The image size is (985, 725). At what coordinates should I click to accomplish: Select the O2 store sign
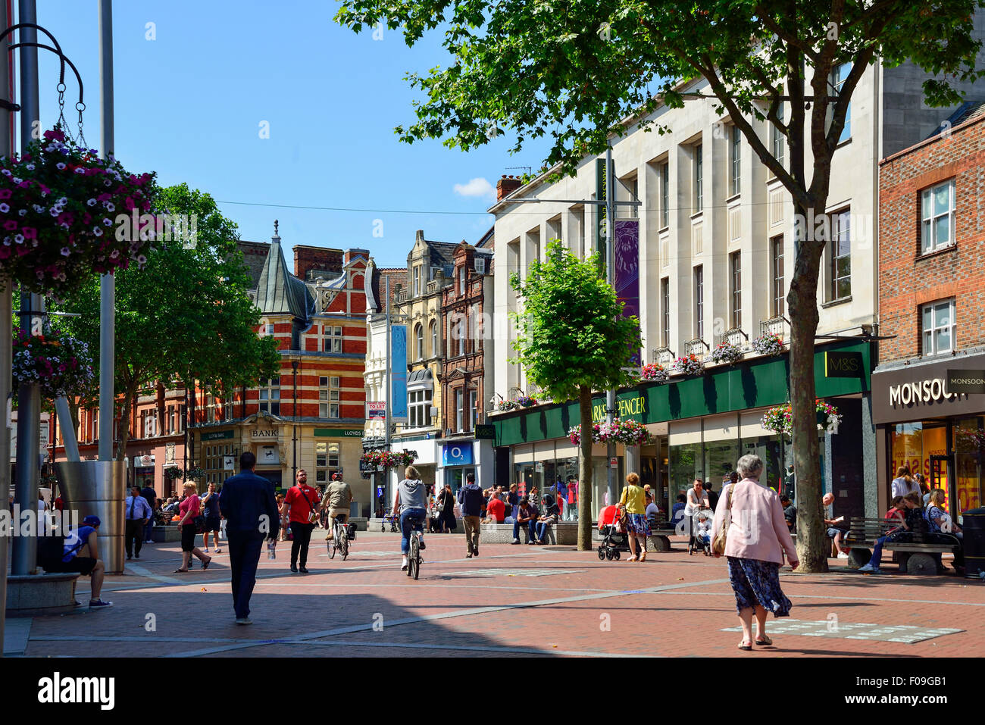[x=457, y=454]
